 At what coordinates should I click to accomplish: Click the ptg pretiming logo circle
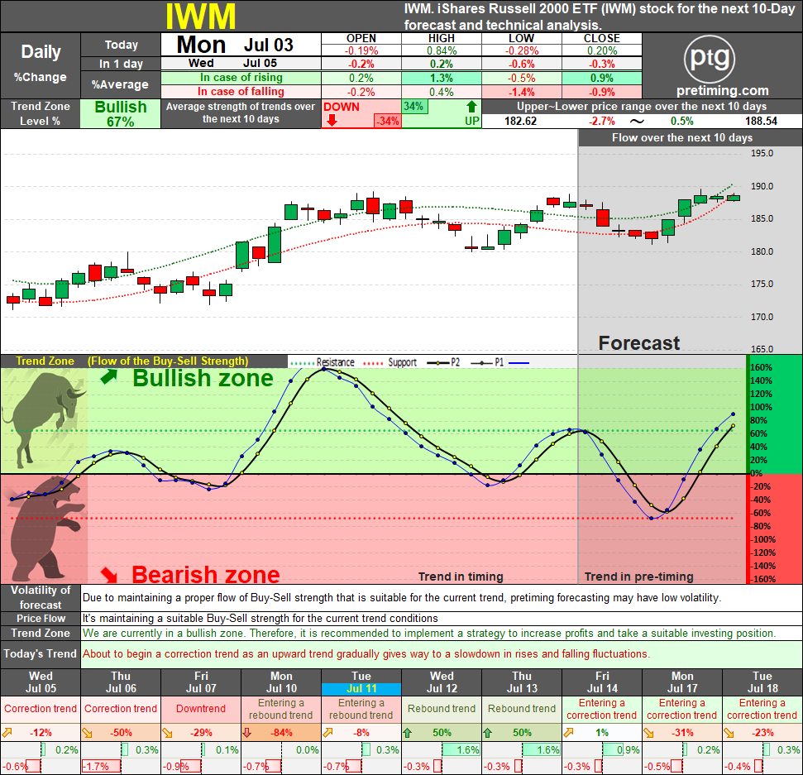click(710, 59)
